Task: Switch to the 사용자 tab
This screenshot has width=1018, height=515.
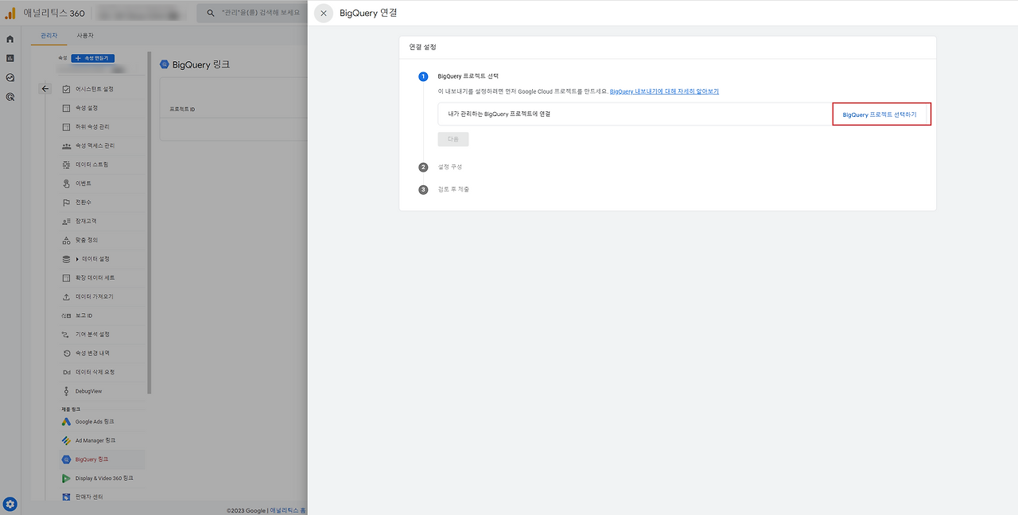Action: 85,36
